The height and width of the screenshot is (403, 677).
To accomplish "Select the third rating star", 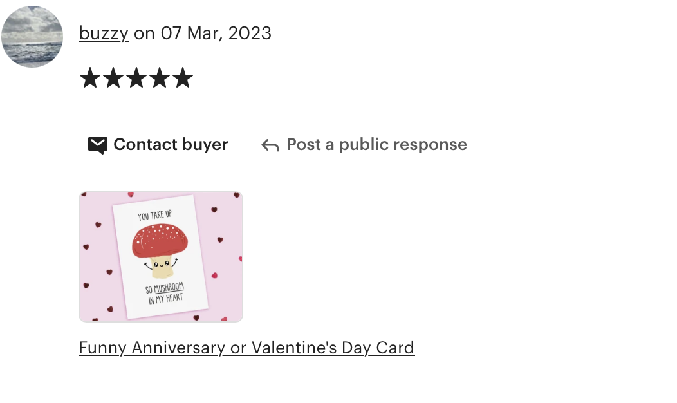I will (136, 78).
